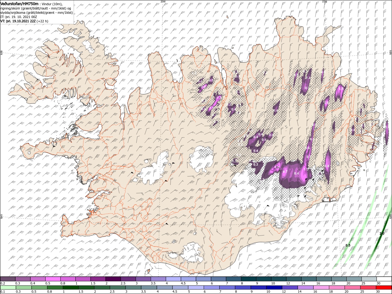Click the 30 label in lower rain legend
The image size is (392, 294).
378,292
